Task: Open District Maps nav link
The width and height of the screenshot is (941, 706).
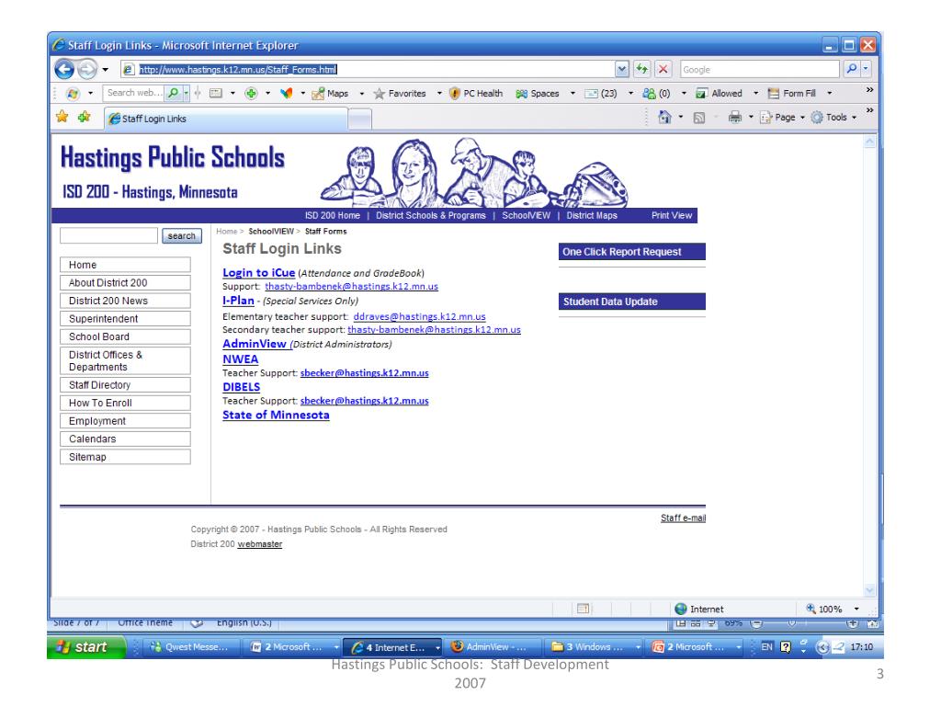Action: (x=592, y=215)
